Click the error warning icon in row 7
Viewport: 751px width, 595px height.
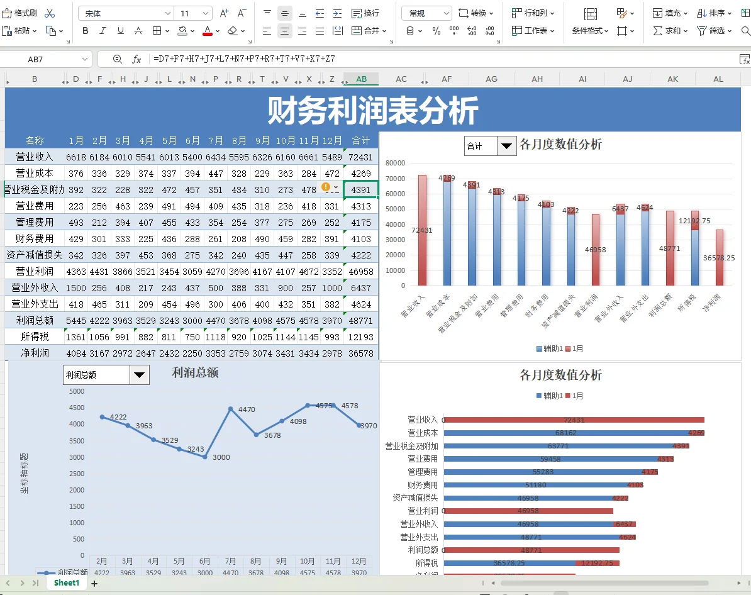(x=326, y=187)
